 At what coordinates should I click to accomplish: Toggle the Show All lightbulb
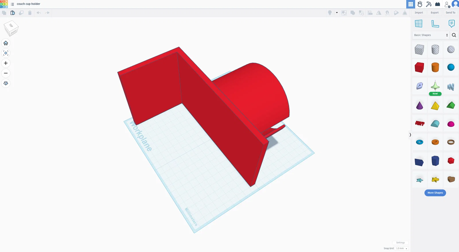click(x=330, y=13)
